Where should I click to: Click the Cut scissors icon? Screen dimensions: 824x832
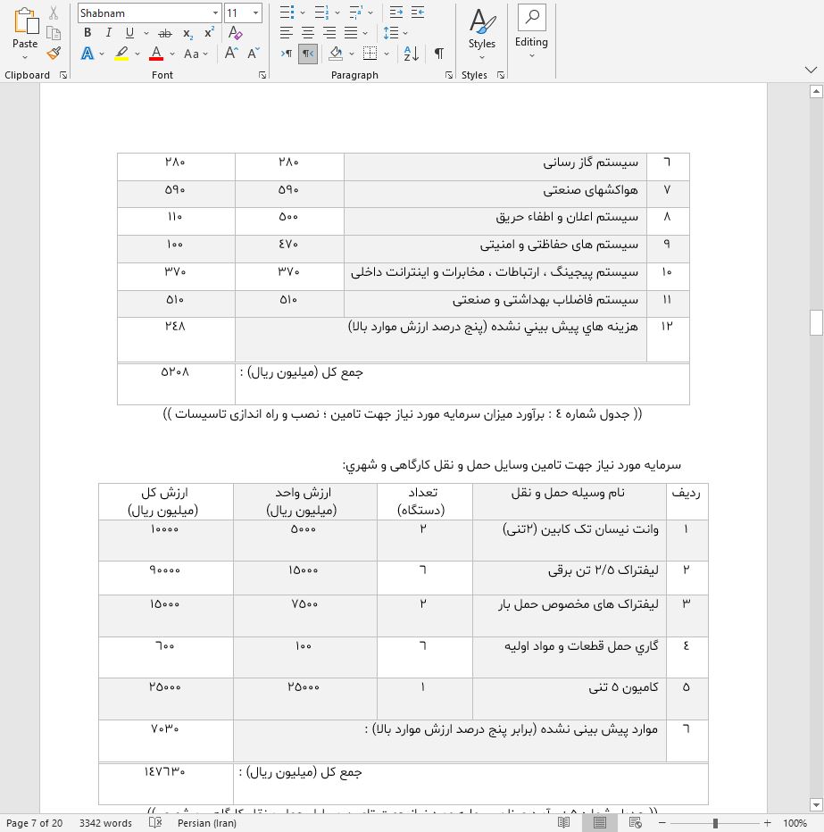[x=54, y=13]
